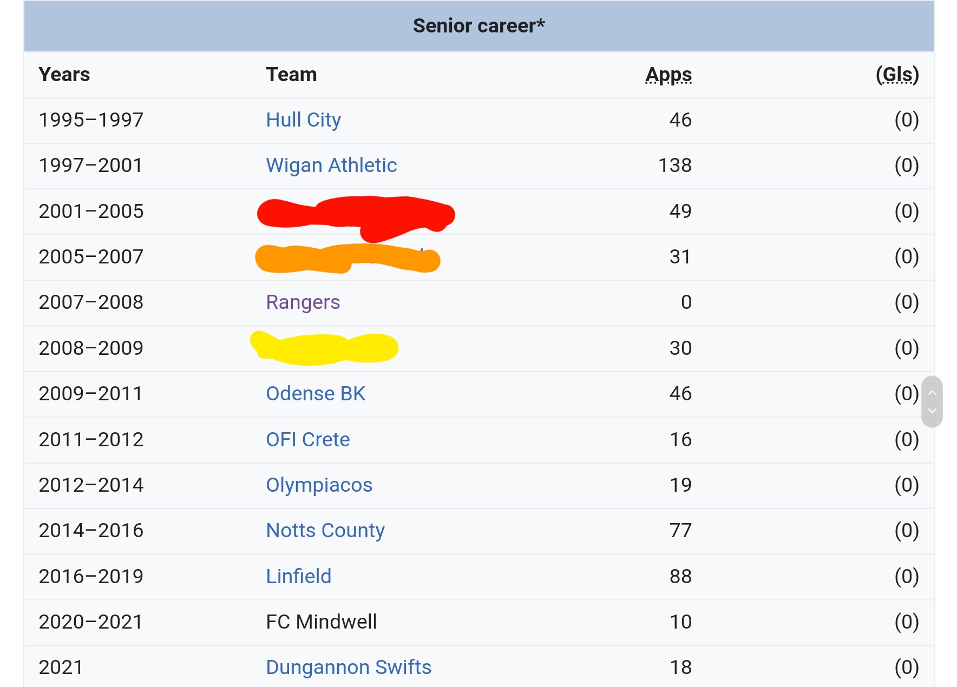Click the Team column header
The width and height of the screenshot is (957, 687).
tap(291, 75)
